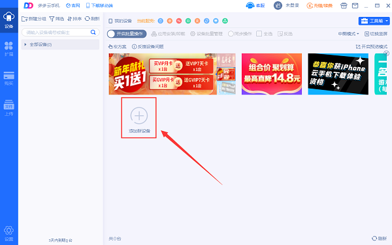Open the 购买 card sidebar section
Screen dimensions: 392x245
point(8,78)
